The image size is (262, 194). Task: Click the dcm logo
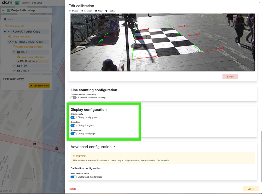[7, 3]
